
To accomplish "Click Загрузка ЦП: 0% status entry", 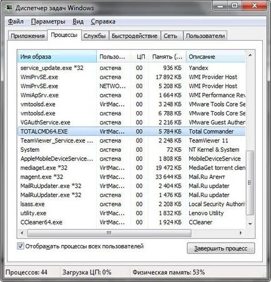I will 87,272.
